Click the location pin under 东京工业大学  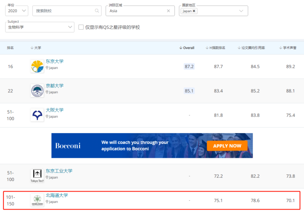[x=47, y=177]
